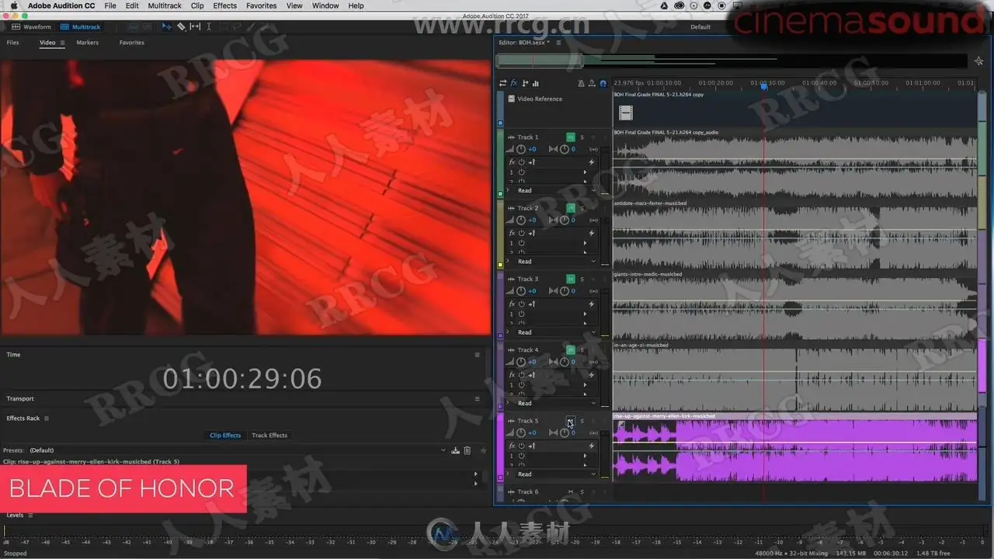Adjust the Track 1 volume knob
The width and height of the screenshot is (994, 559).
click(x=521, y=149)
